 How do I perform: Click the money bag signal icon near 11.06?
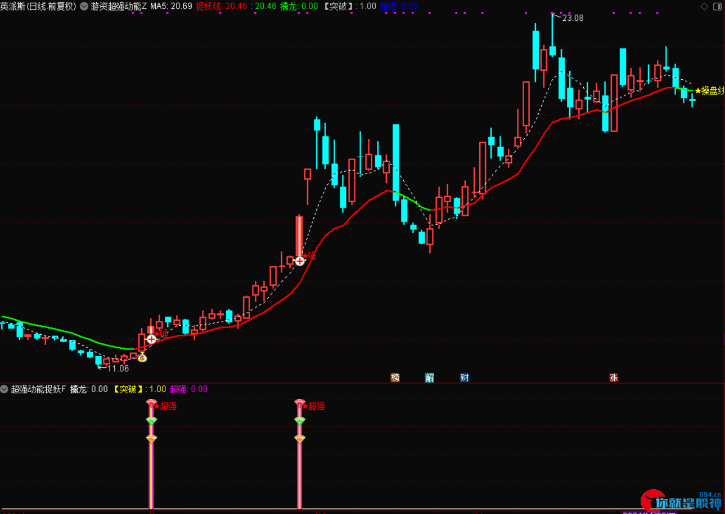pos(142,357)
